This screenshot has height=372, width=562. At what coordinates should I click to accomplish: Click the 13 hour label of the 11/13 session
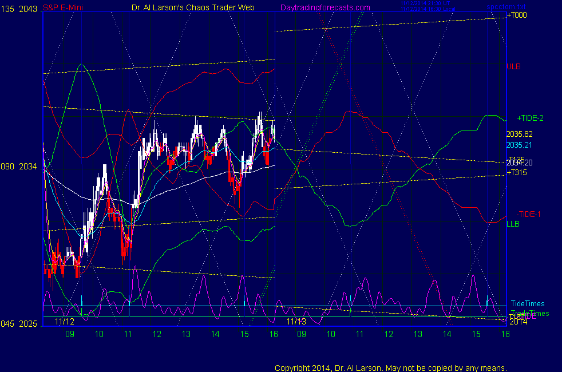point(418,334)
